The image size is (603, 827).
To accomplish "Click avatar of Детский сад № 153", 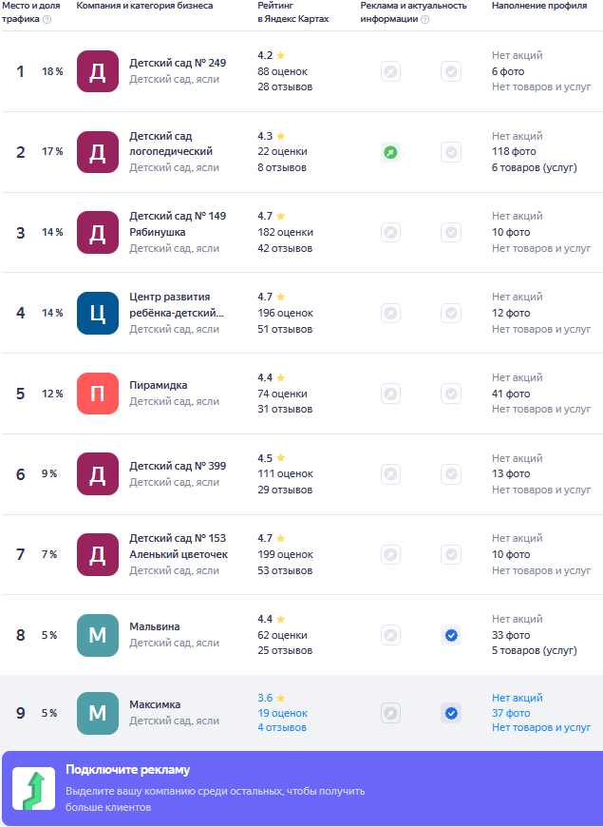I will click(x=98, y=555).
